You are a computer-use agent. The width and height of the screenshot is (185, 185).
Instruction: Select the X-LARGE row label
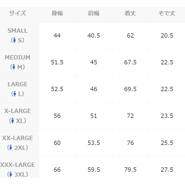pyautogui.click(x=18, y=111)
